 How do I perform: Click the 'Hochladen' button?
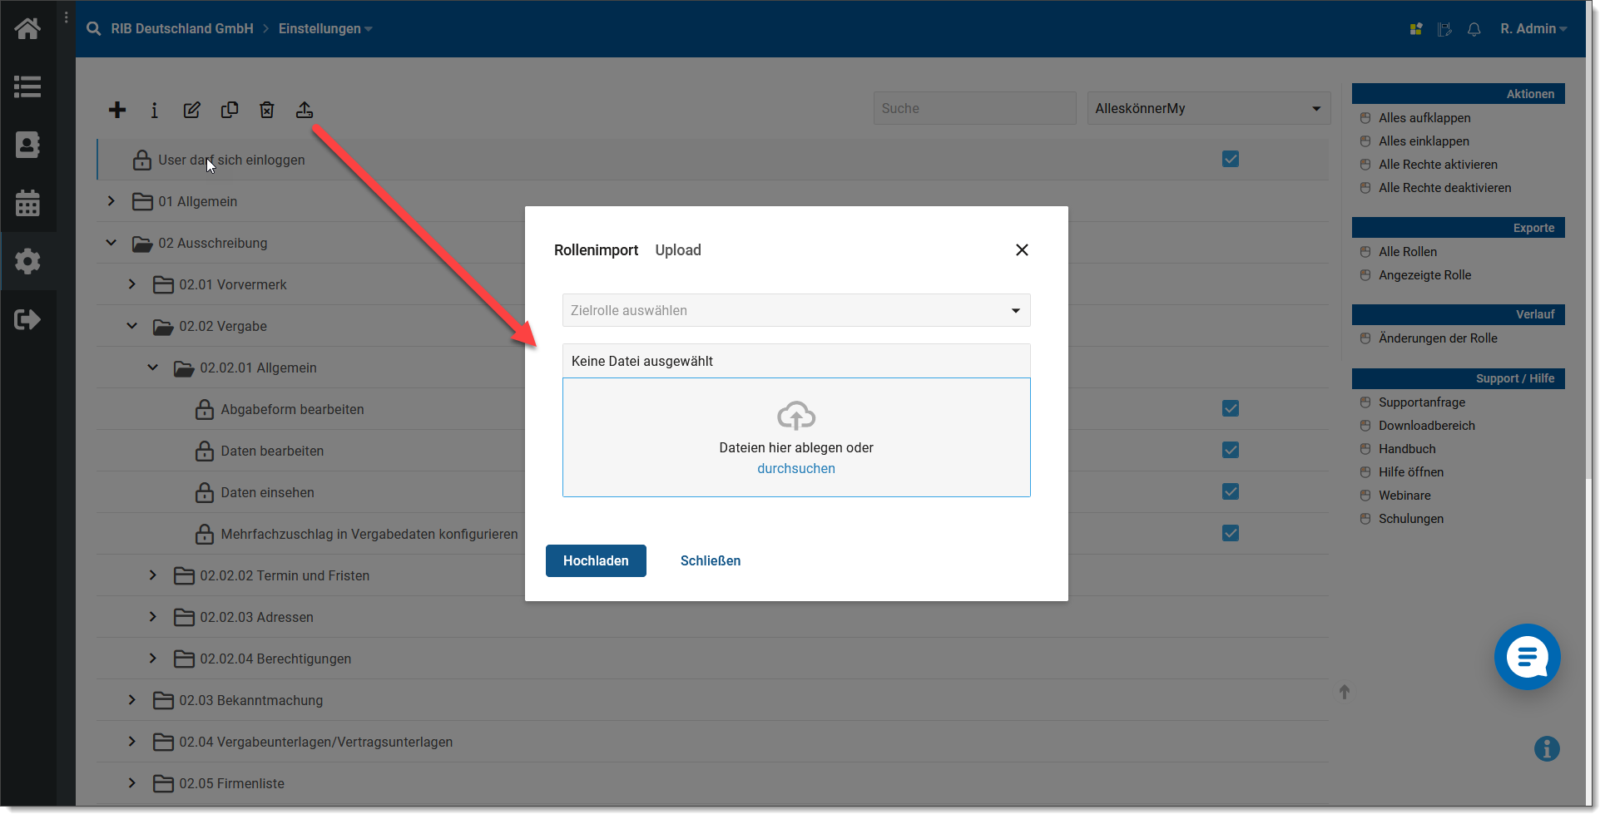[596, 561]
